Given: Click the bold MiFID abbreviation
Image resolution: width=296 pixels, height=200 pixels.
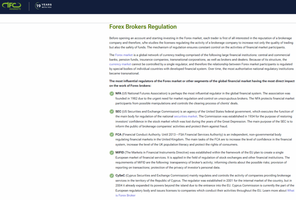Looking at the screenshot, I should (120, 152).
